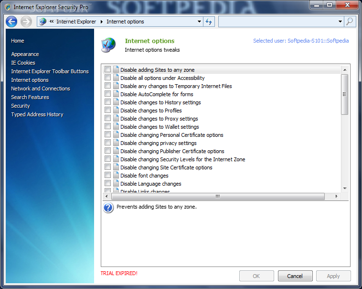Go to Home in the sidebar

point(18,41)
